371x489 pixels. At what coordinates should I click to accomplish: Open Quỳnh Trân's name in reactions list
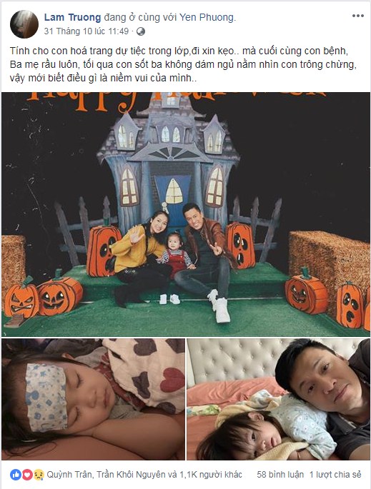click(x=69, y=475)
